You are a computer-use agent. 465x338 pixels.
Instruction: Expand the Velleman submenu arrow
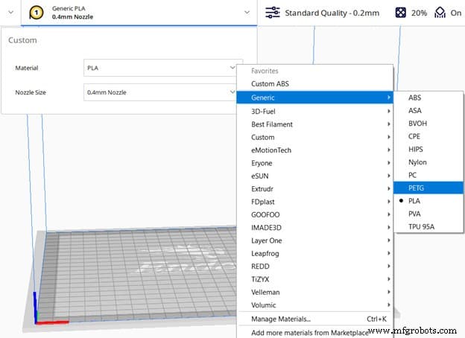pos(388,292)
